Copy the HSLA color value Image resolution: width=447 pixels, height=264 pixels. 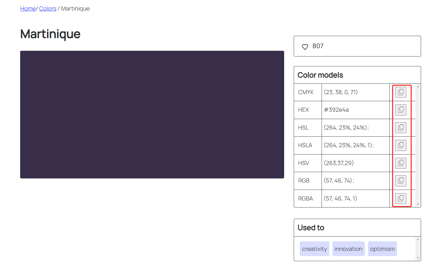click(401, 145)
